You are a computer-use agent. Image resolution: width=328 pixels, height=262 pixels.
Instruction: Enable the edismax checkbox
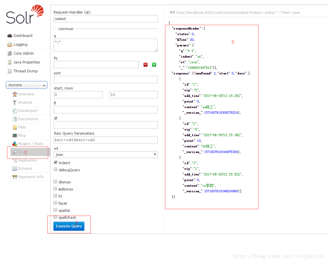55,189
